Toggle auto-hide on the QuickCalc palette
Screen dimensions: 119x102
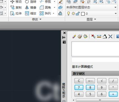[64, 37]
